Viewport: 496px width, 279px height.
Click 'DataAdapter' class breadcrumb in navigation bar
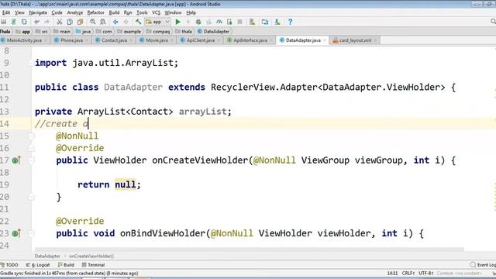point(214,32)
